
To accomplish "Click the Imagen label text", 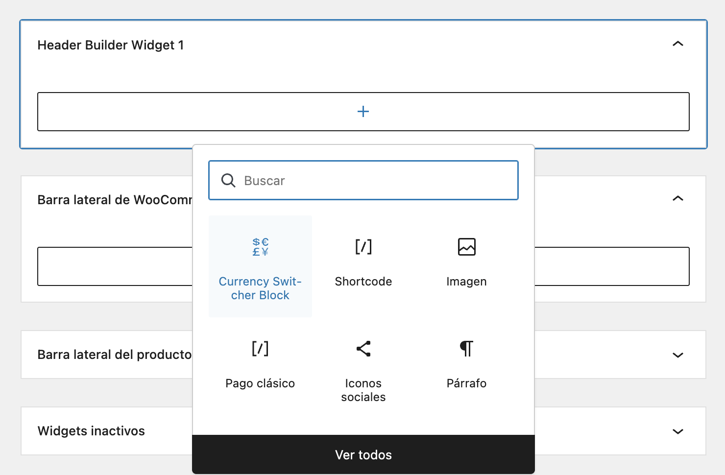I will point(466,282).
